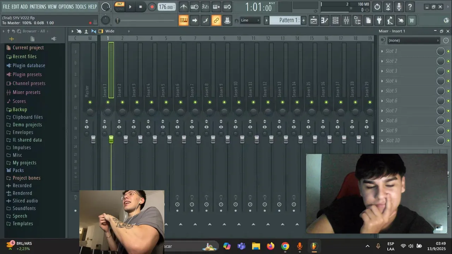Screen dimensions: 452x254
Task: Toggle the Mixer window icon
Action: point(346,20)
